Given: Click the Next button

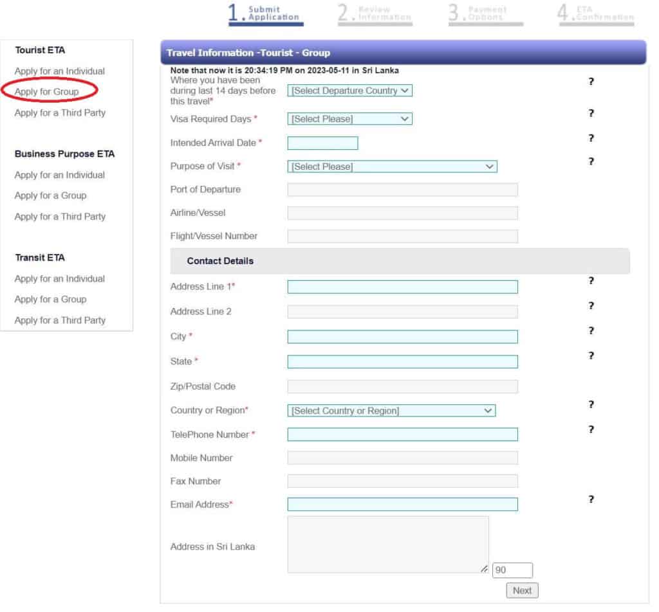Looking at the screenshot, I should [522, 590].
